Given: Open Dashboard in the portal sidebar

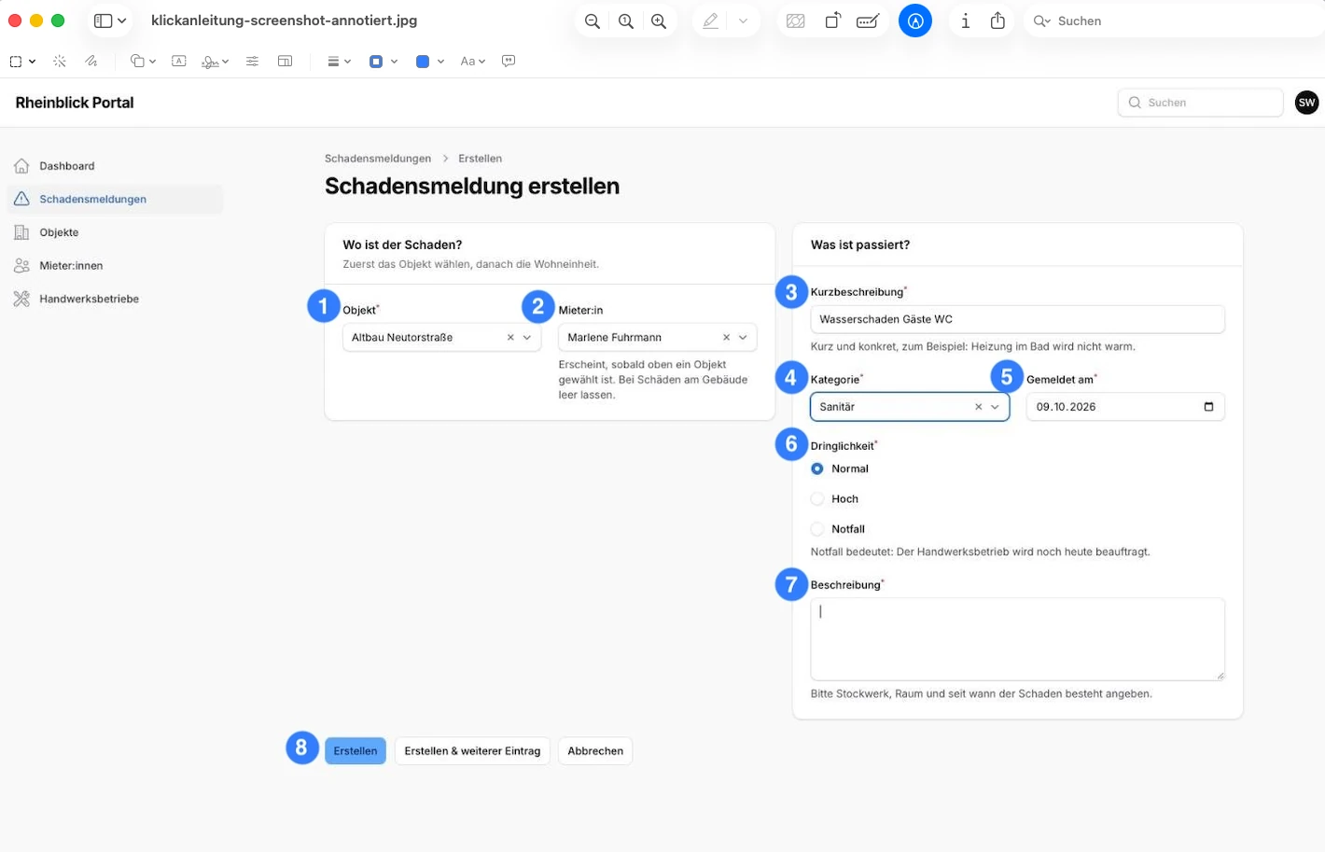Looking at the screenshot, I should 115,166.
